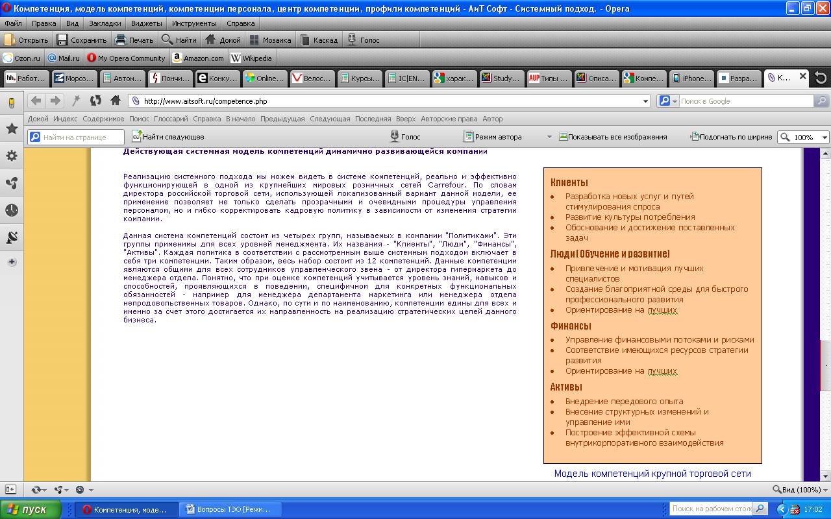Image resolution: width=831 pixels, height=519 pixels.
Task: Click the Поиск в Google search field
Action: pos(745,101)
